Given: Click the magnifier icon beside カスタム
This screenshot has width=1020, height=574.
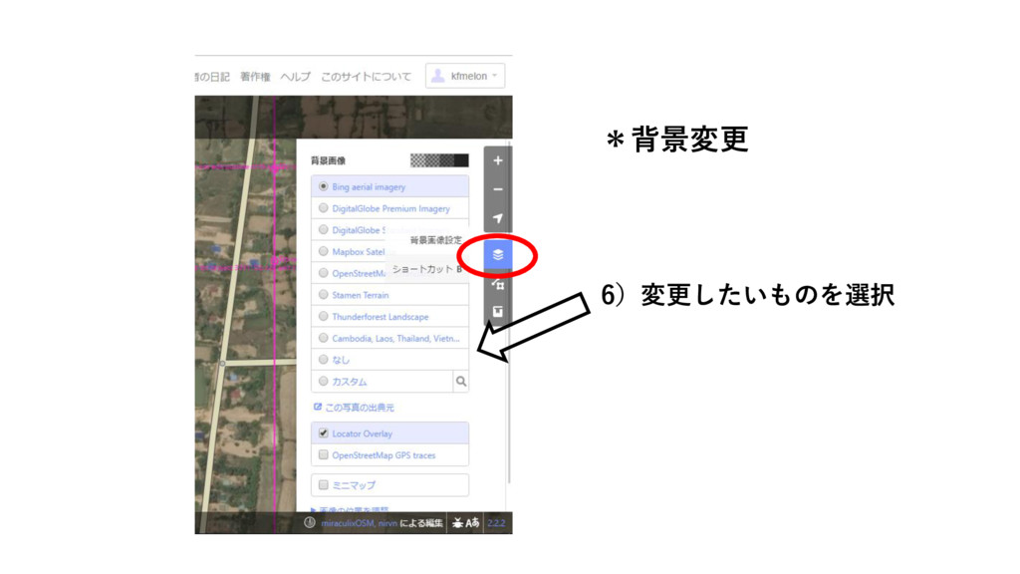Looking at the screenshot, I should click(460, 382).
